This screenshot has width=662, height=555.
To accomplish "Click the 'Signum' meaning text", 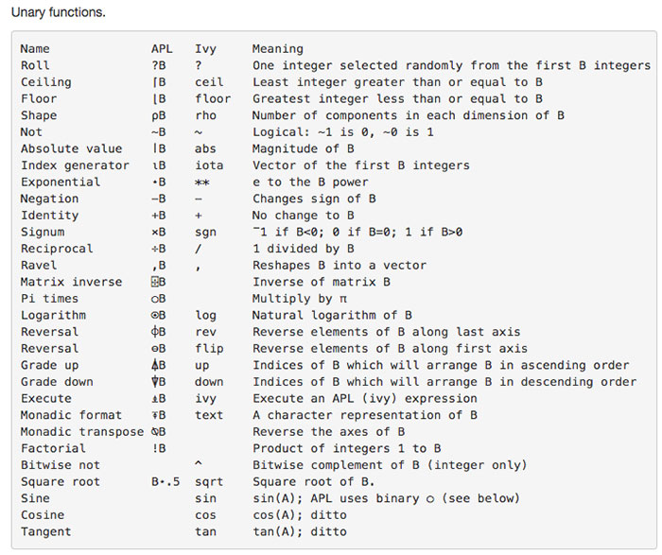I will coord(357,233).
